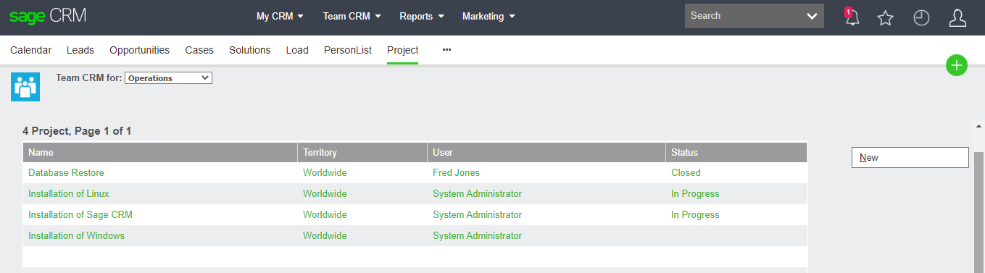
Task: Click the '4 Project, Page 1 of 1' text
Action: (77, 131)
